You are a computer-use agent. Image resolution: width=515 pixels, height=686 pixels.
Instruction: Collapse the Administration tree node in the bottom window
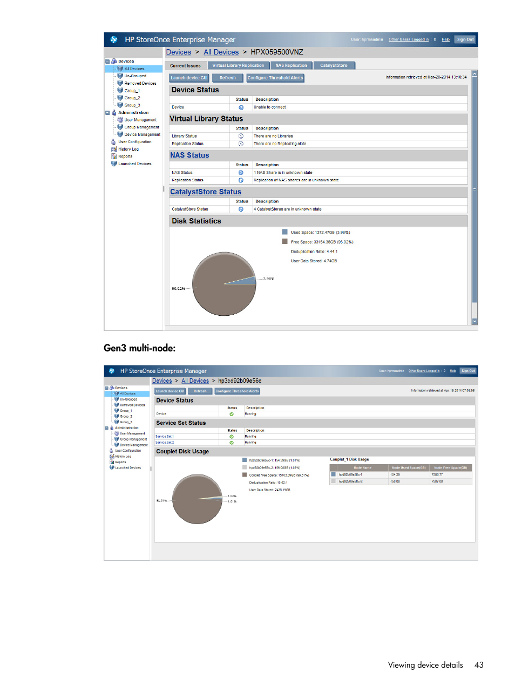point(106,428)
